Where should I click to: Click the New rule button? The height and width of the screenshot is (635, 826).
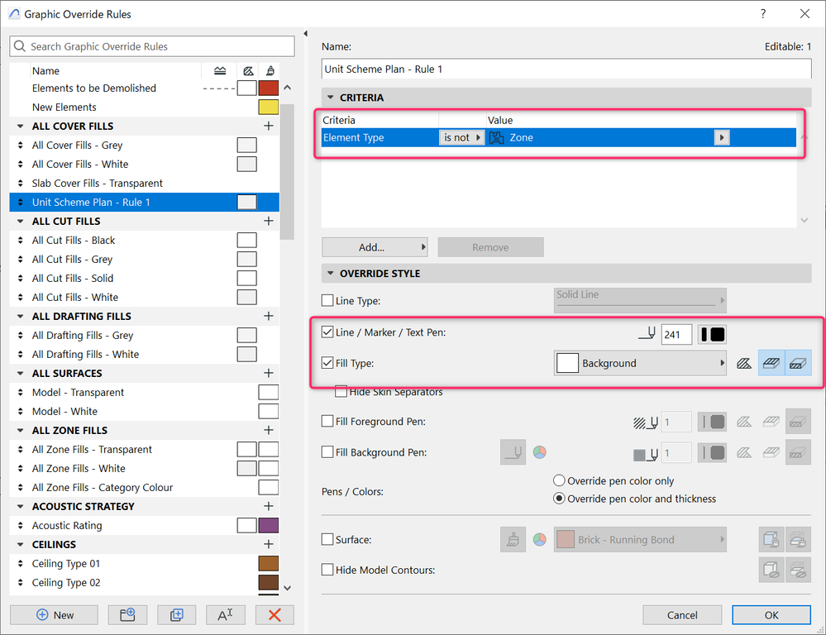click(54, 614)
